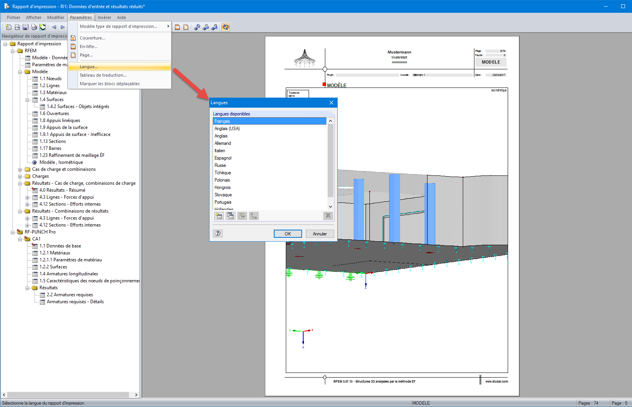
Task: Select Italien in language list
Action: (270, 151)
